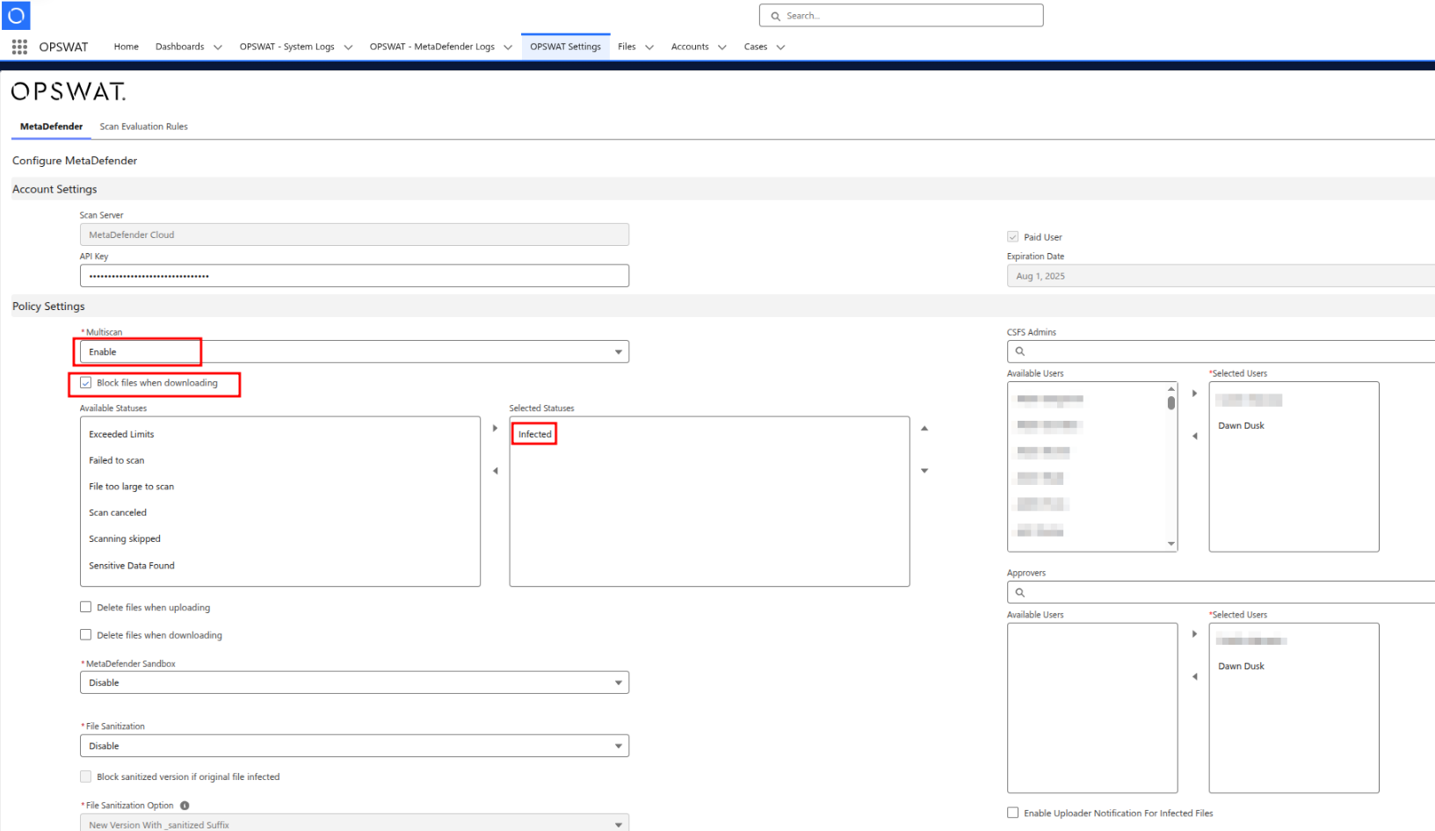Click the blue Salesforce org logo icon

tap(16, 15)
